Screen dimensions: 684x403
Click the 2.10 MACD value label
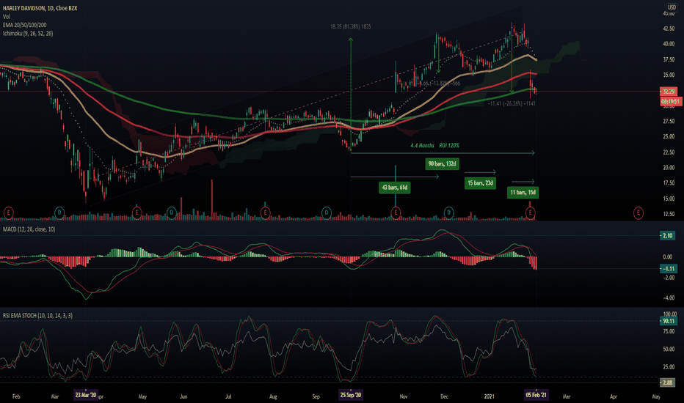coord(667,236)
